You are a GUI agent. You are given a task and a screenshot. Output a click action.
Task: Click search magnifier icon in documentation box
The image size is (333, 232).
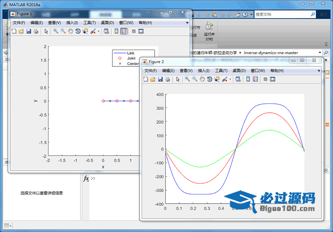tap(313, 14)
